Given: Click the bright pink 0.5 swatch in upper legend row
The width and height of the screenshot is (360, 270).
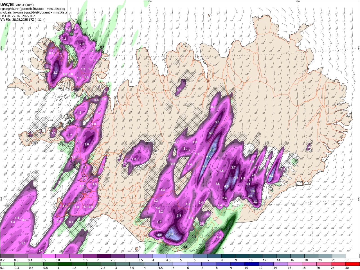Looking at the screenshot, I should pyautogui.click(x=48, y=256).
